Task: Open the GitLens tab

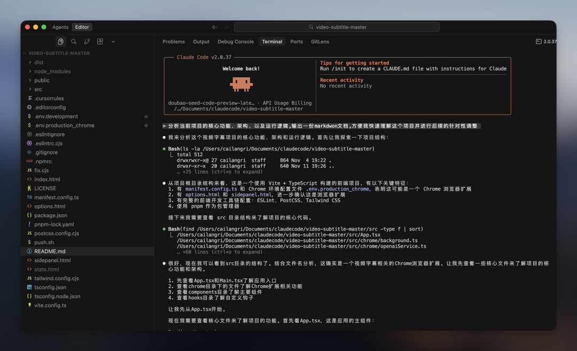Action: pos(320,42)
